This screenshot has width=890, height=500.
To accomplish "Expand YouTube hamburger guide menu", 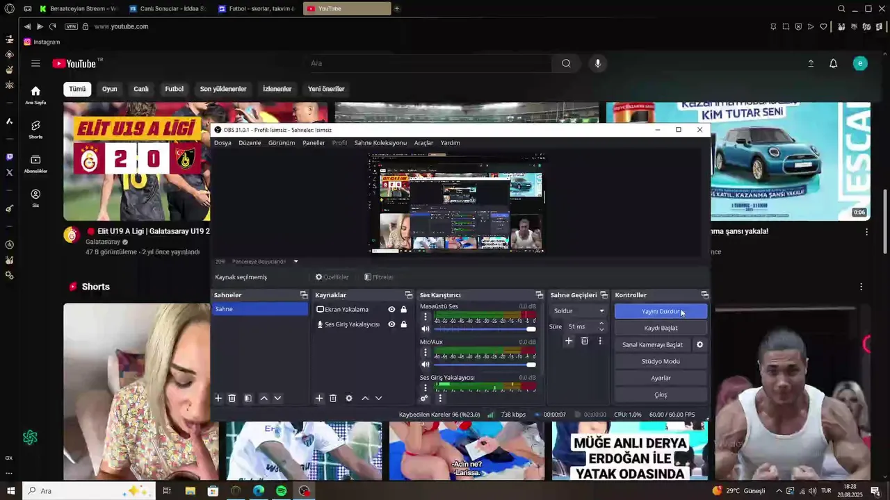I will click(x=35, y=63).
